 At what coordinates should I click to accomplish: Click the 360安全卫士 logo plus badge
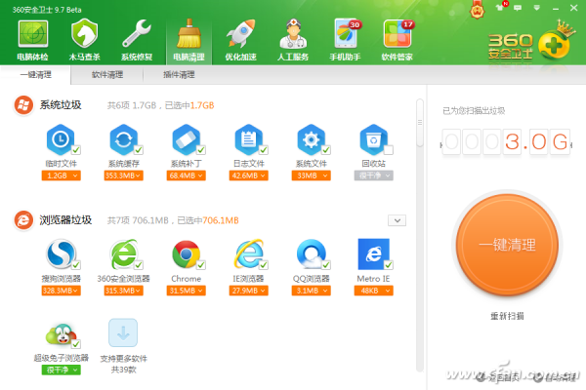click(x=554, y=44)
